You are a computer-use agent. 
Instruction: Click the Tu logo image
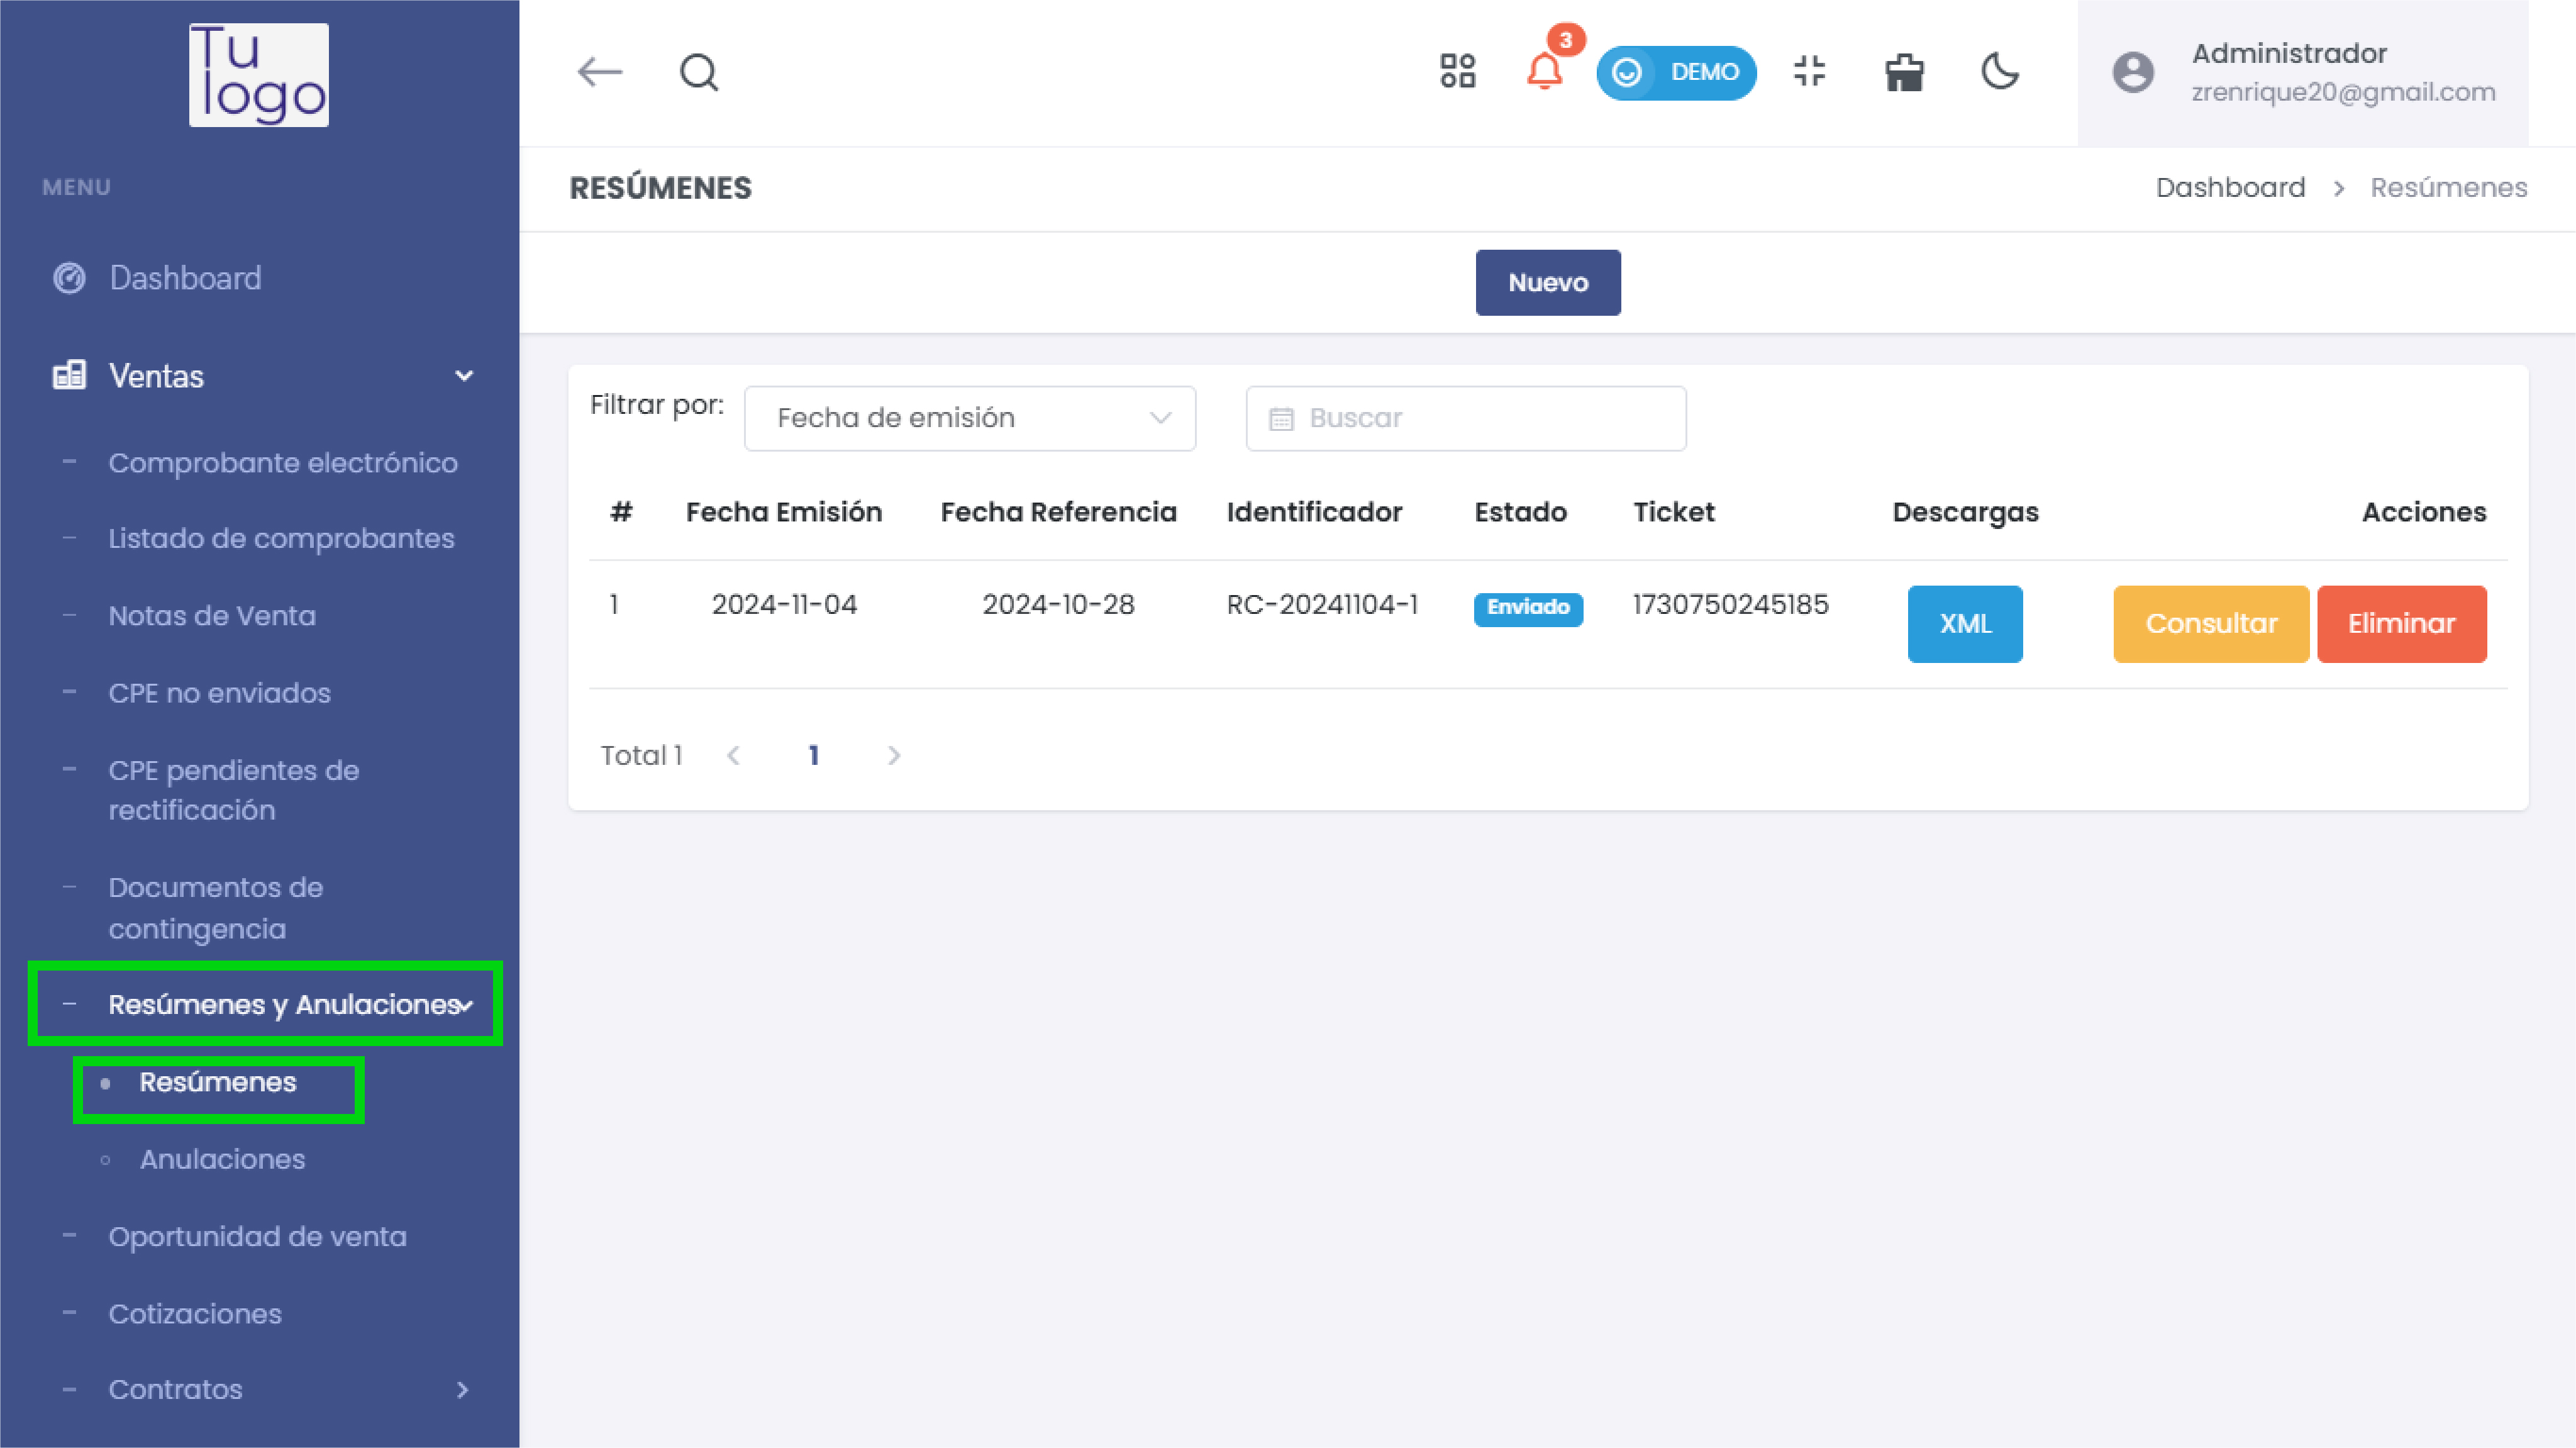[x=259, y=75]
